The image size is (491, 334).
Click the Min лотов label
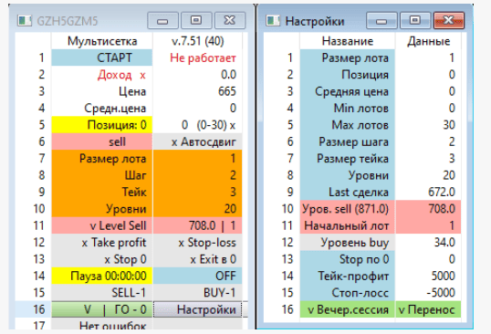pyautogui.click(x=348, y=108)
